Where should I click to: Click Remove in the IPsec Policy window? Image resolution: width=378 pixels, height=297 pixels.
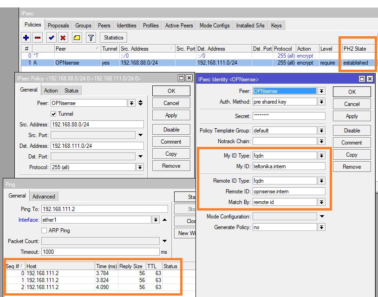pos(171,166)
